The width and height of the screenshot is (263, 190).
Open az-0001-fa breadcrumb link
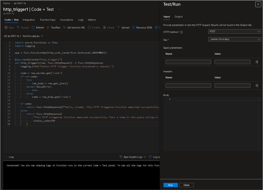[20, 3]
